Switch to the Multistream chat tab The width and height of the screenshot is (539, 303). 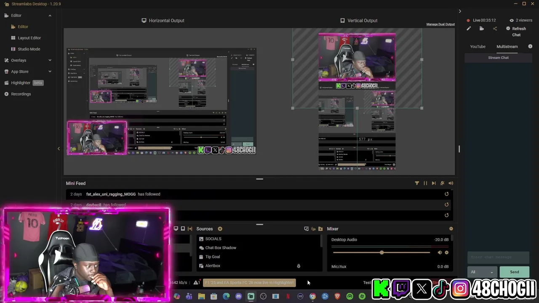[x=507, y=47]
